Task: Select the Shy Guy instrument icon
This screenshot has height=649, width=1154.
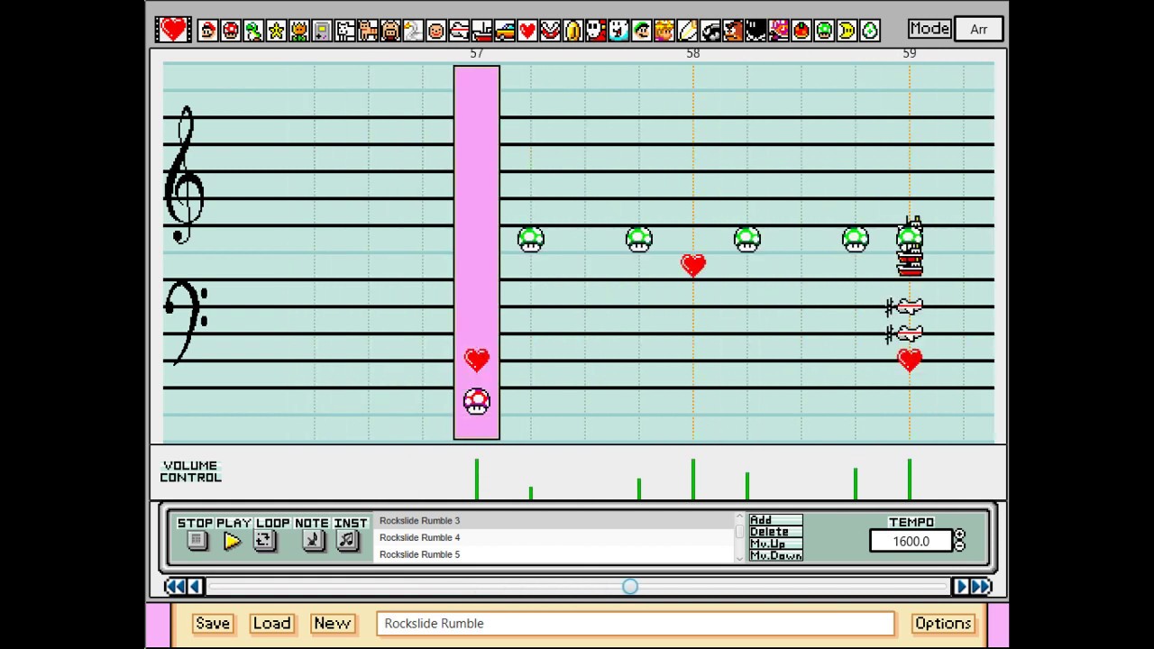Action: point(596,31)
